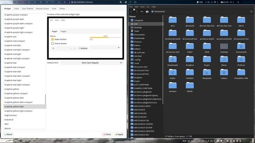255x143 pixels.
Task: Open the Insync folder in folder grid
Action: click(x=207, y=59)
